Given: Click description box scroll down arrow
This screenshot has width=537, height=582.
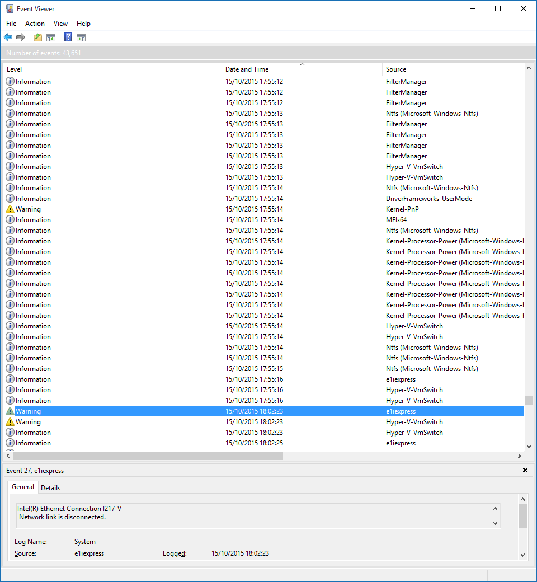Looking at the screenshot, I should coord(495,523).
